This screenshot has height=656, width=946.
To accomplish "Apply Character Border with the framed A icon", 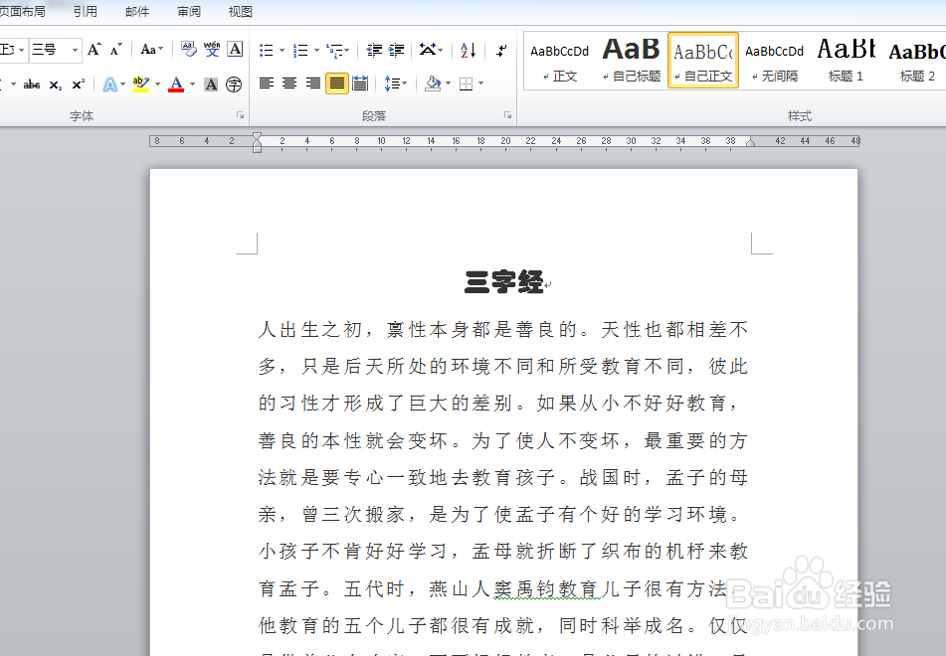I will (235, 50).
